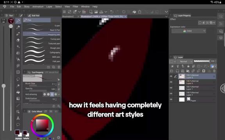Hide Layer 1 with eye icon

[x=171, y=88]
